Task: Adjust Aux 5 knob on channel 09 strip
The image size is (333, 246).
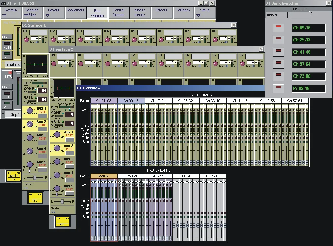Action: pyautogui.click(x=57, y=188)
